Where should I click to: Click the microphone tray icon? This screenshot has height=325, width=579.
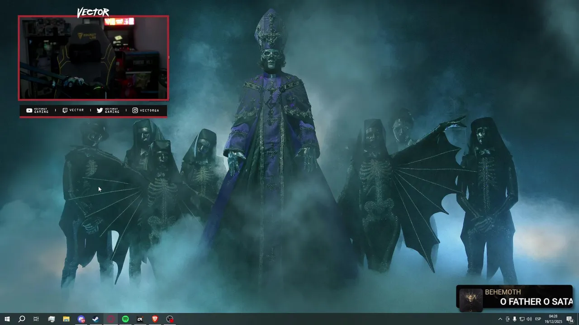[x=514, y=319]
